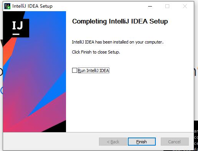
Task: Click the disabled maximize window icon
Action: 167,6
